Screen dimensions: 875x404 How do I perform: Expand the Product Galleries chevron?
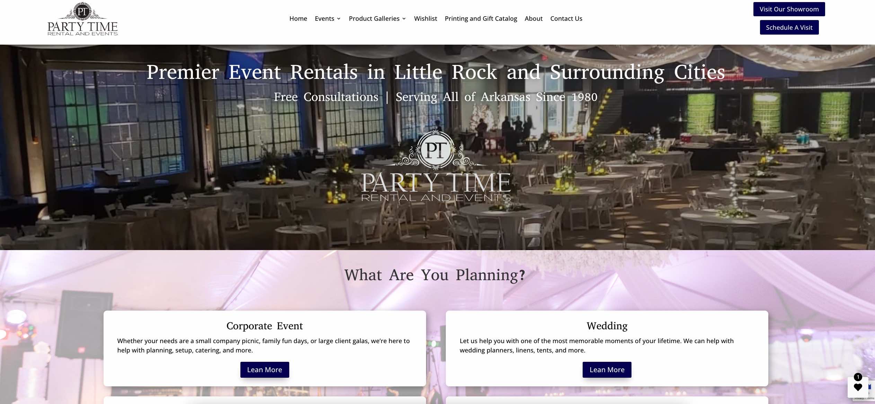404,19
